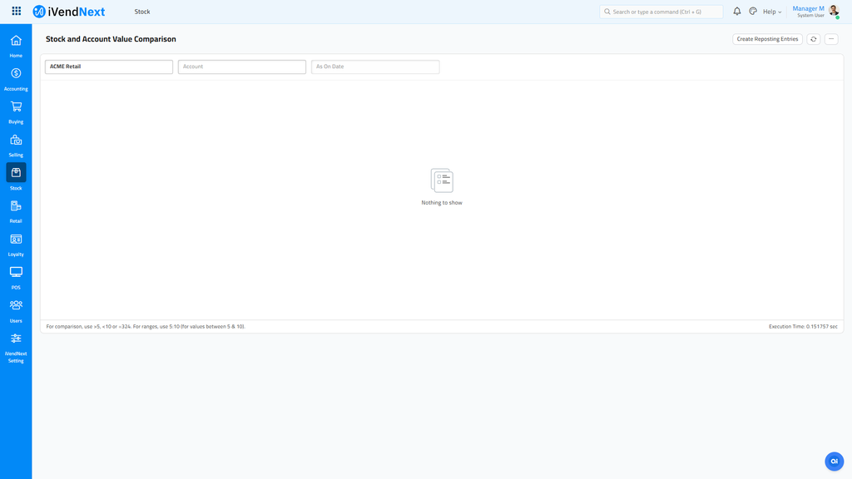Click the Stock breadcrumb in top bar
Screen dimensions: 852x479
tap(142, 12)
